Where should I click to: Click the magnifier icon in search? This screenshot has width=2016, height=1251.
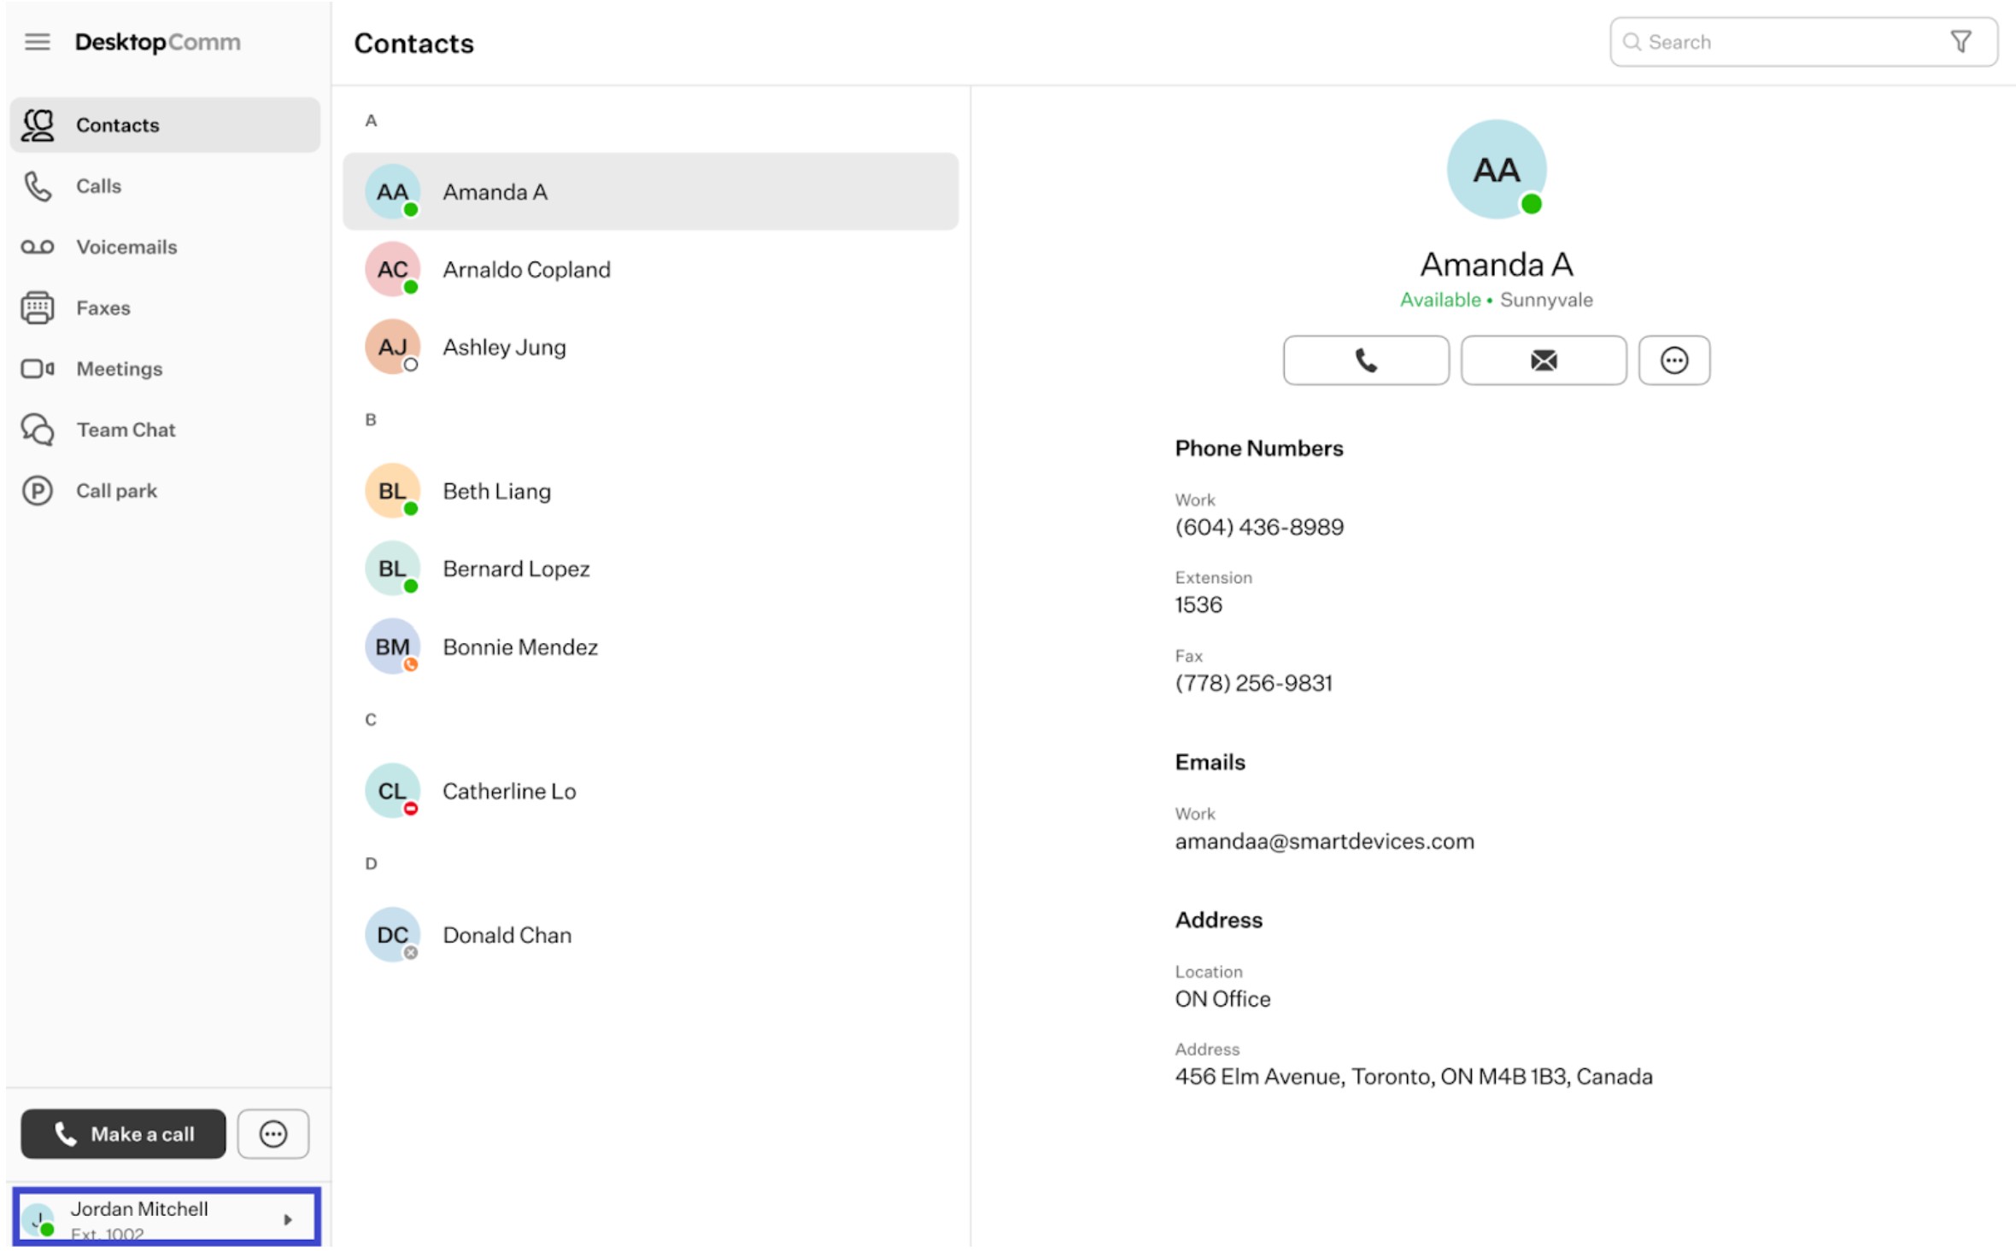(x=1632, y=42)
